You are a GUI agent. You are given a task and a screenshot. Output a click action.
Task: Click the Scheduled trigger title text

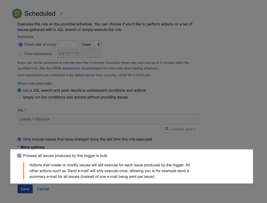pyautogui.click(x=40, y=13)
